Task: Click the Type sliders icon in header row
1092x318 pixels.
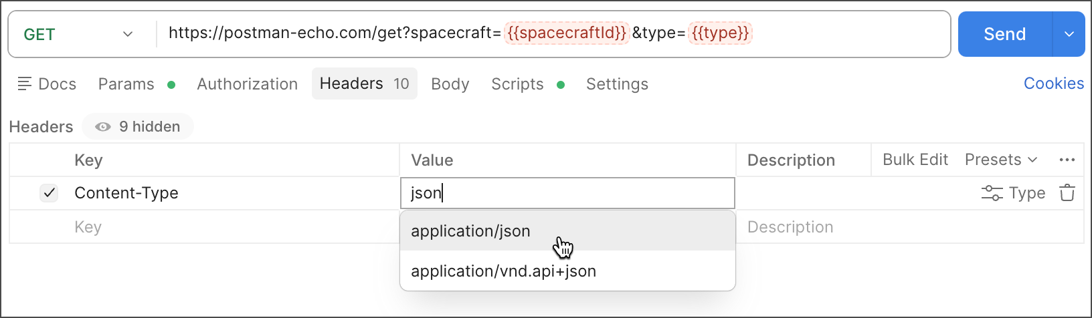Action: 992,193
